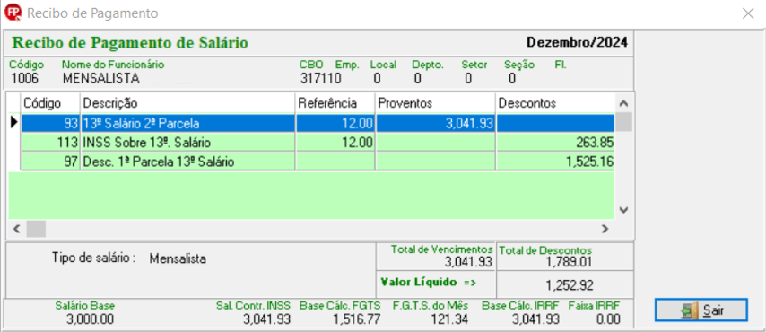Click the 3,041.93 proventos cell in the 13º Salário row
Viewport: 766px width, 332px height.
(435, 123)
